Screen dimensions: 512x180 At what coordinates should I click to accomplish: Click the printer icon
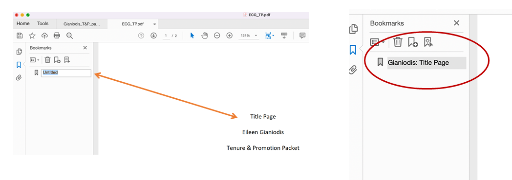[57, 36]
